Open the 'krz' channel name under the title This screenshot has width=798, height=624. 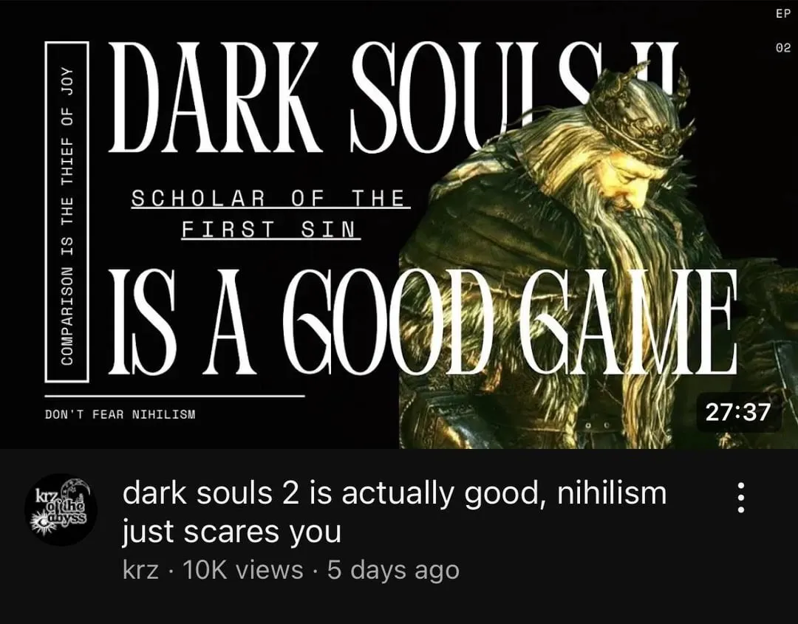click(x=140, y=570)
